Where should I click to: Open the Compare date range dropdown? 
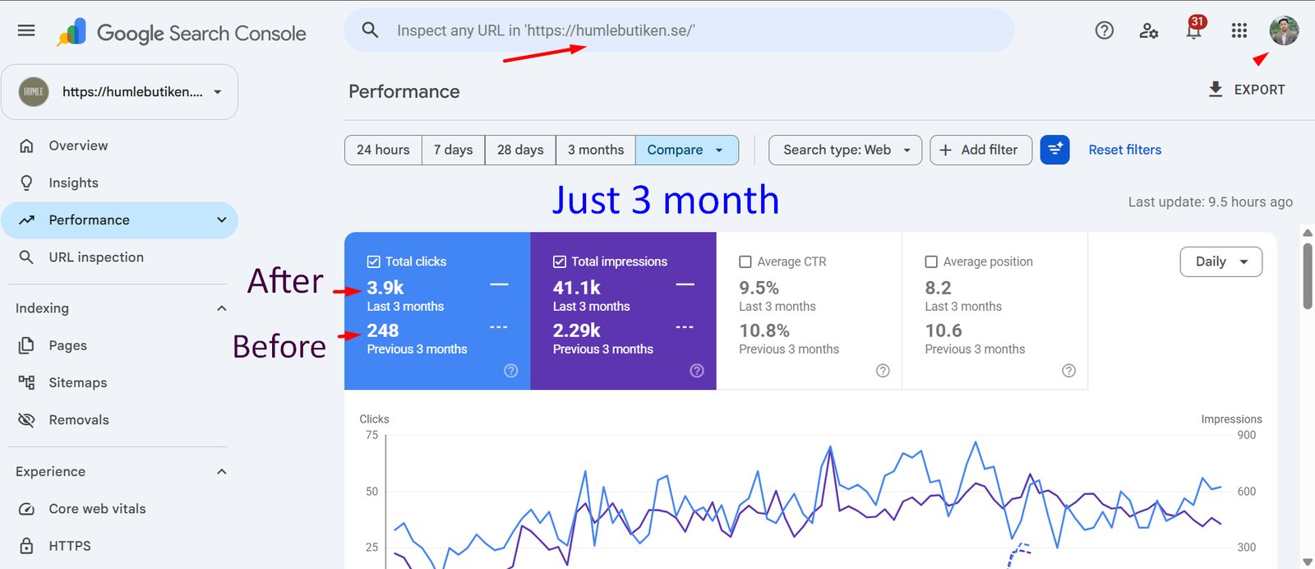(686, 150)
